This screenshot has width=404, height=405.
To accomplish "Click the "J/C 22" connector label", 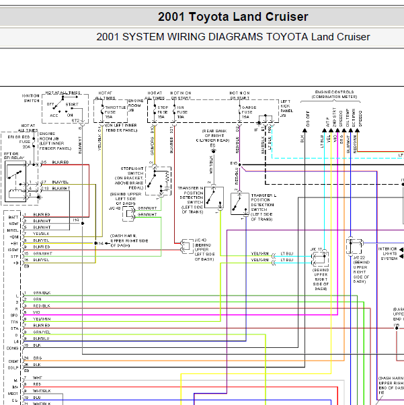I will (359, 257).
